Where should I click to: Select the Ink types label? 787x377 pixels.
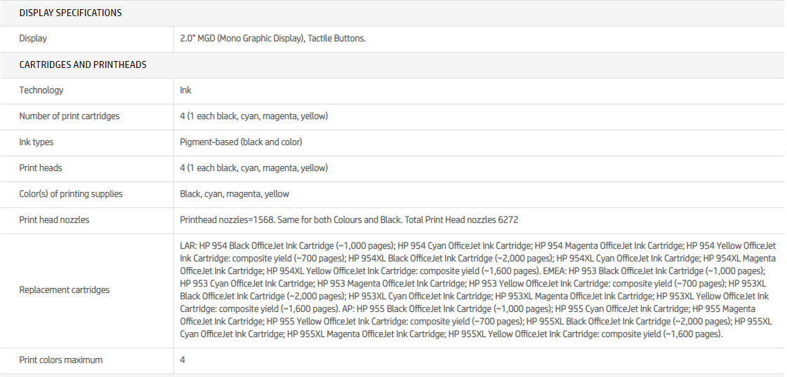37,142
